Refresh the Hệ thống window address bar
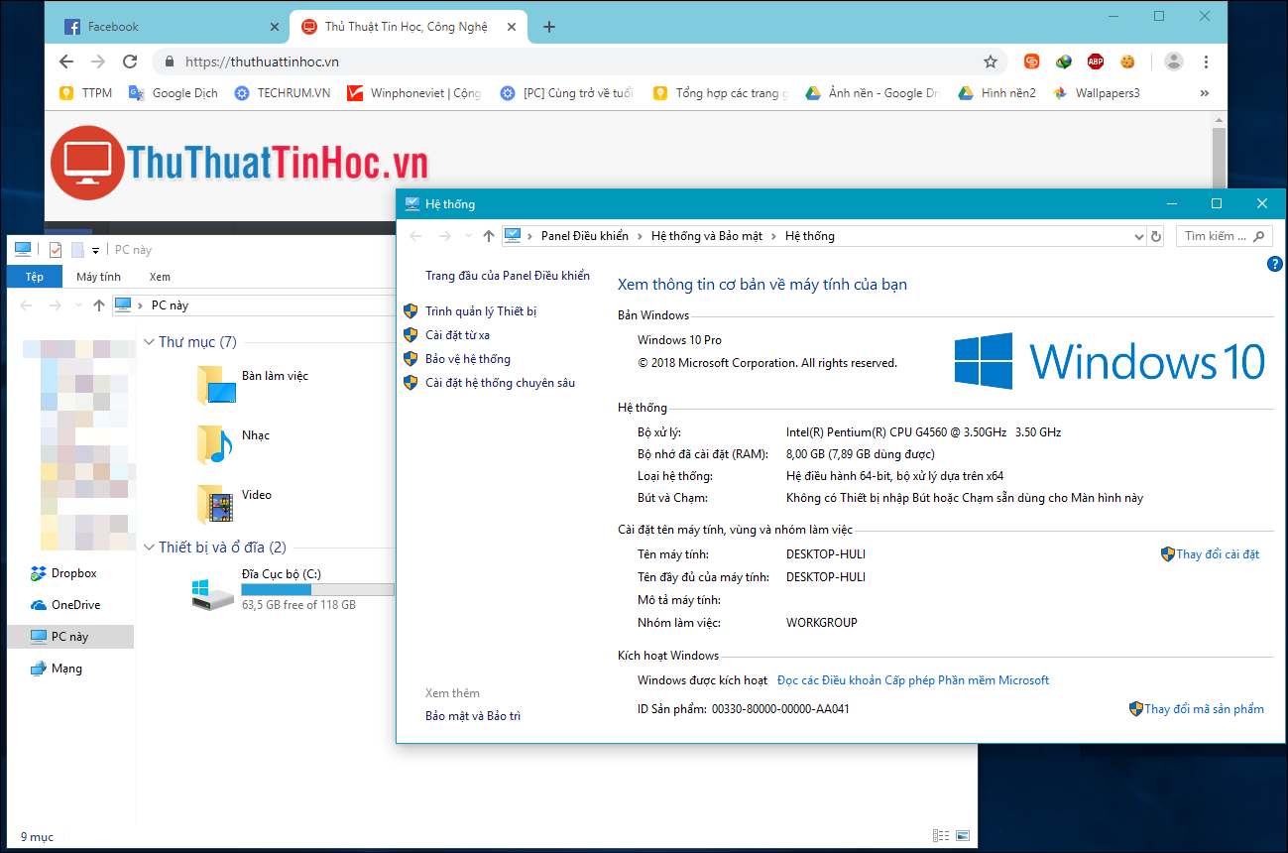This screenshot has width=1288, height=853. (1156, 236)
